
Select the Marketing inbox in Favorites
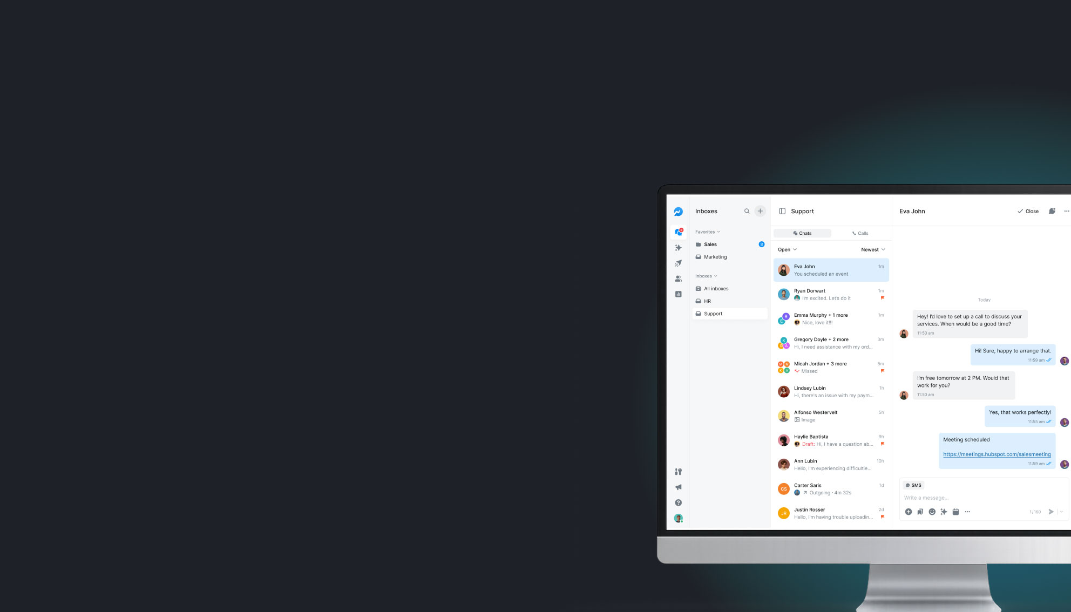[715, 257]
